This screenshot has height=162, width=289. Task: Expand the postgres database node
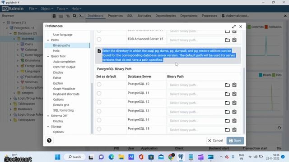point(14,93)
